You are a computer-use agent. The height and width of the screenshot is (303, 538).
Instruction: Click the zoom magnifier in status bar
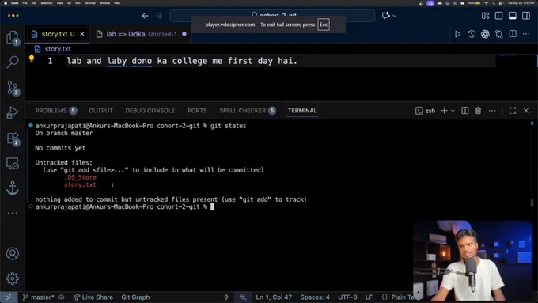click(x=243, y=297)
